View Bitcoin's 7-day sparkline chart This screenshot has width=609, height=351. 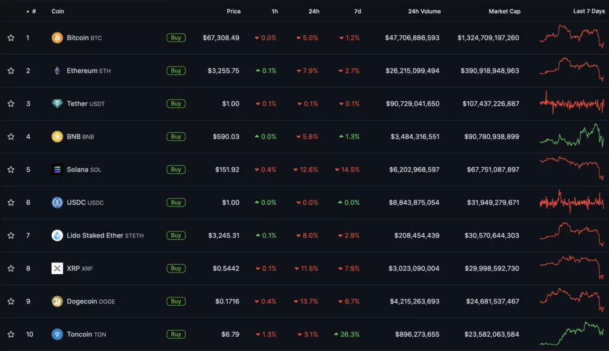[572, 36]
